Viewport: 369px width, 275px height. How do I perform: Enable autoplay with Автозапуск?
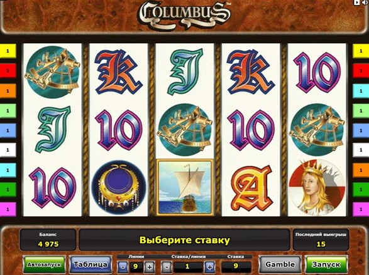coord(44,264)
